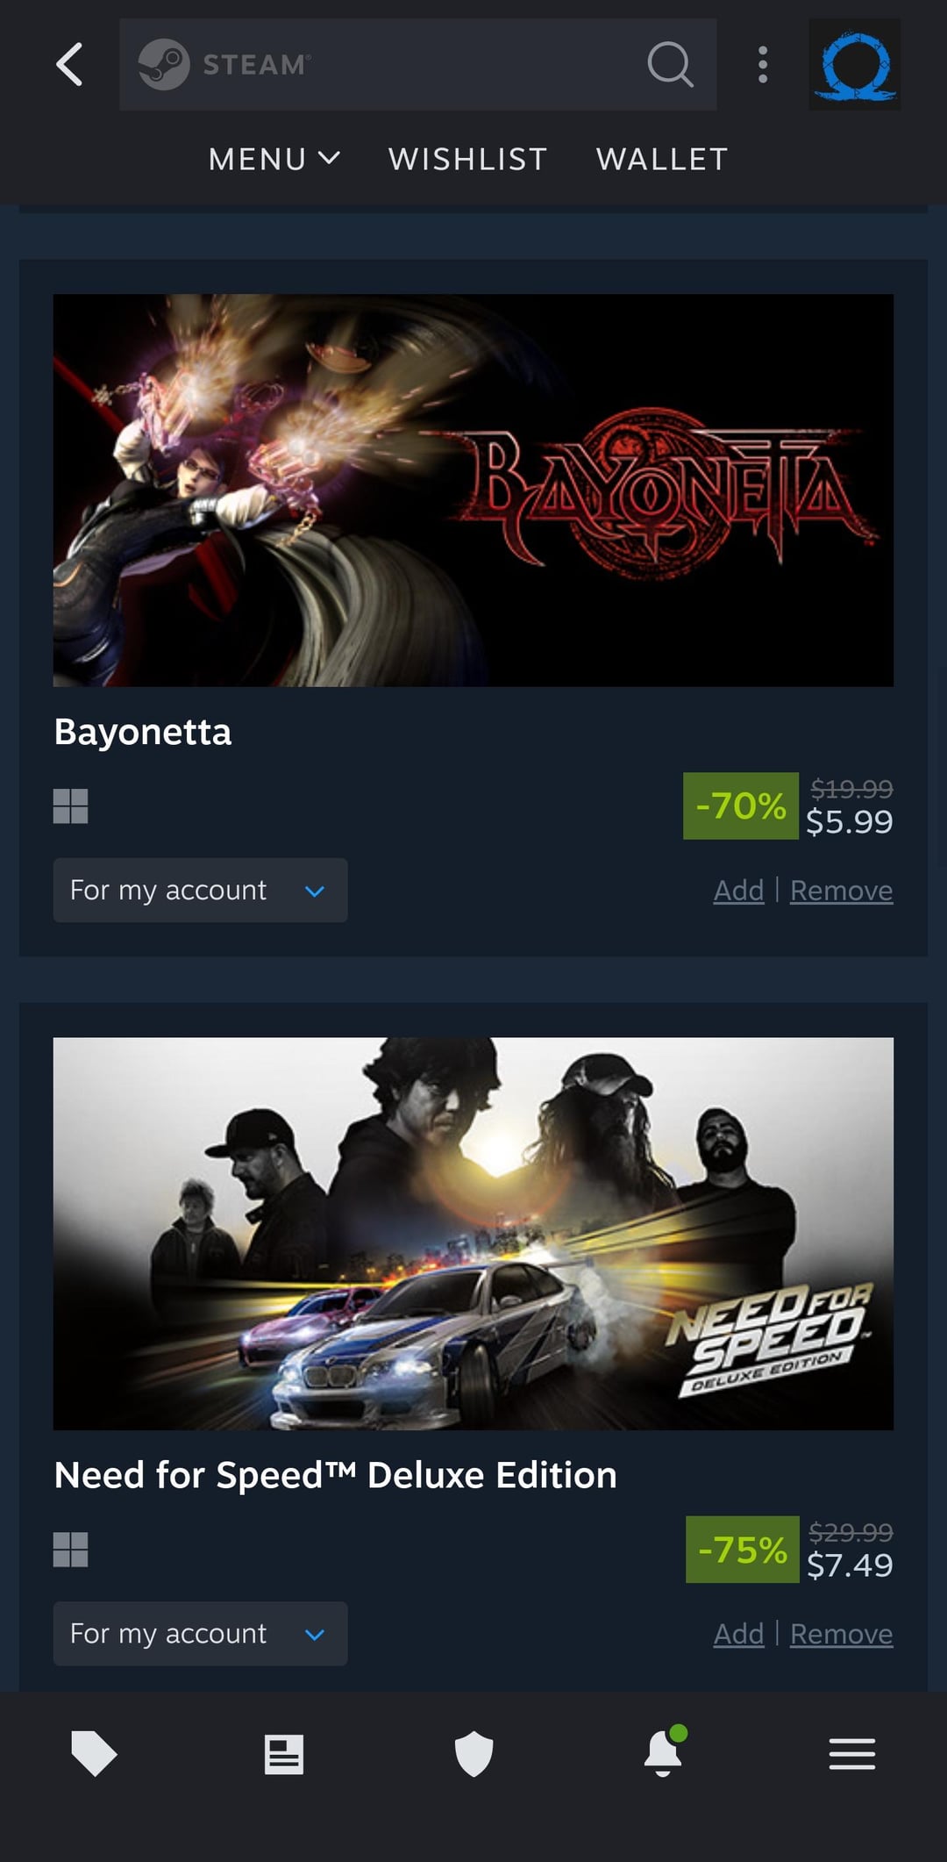This screenshot has width=947, height=1862.
Task: Open the user profile avatar
Action: (854, 64)
